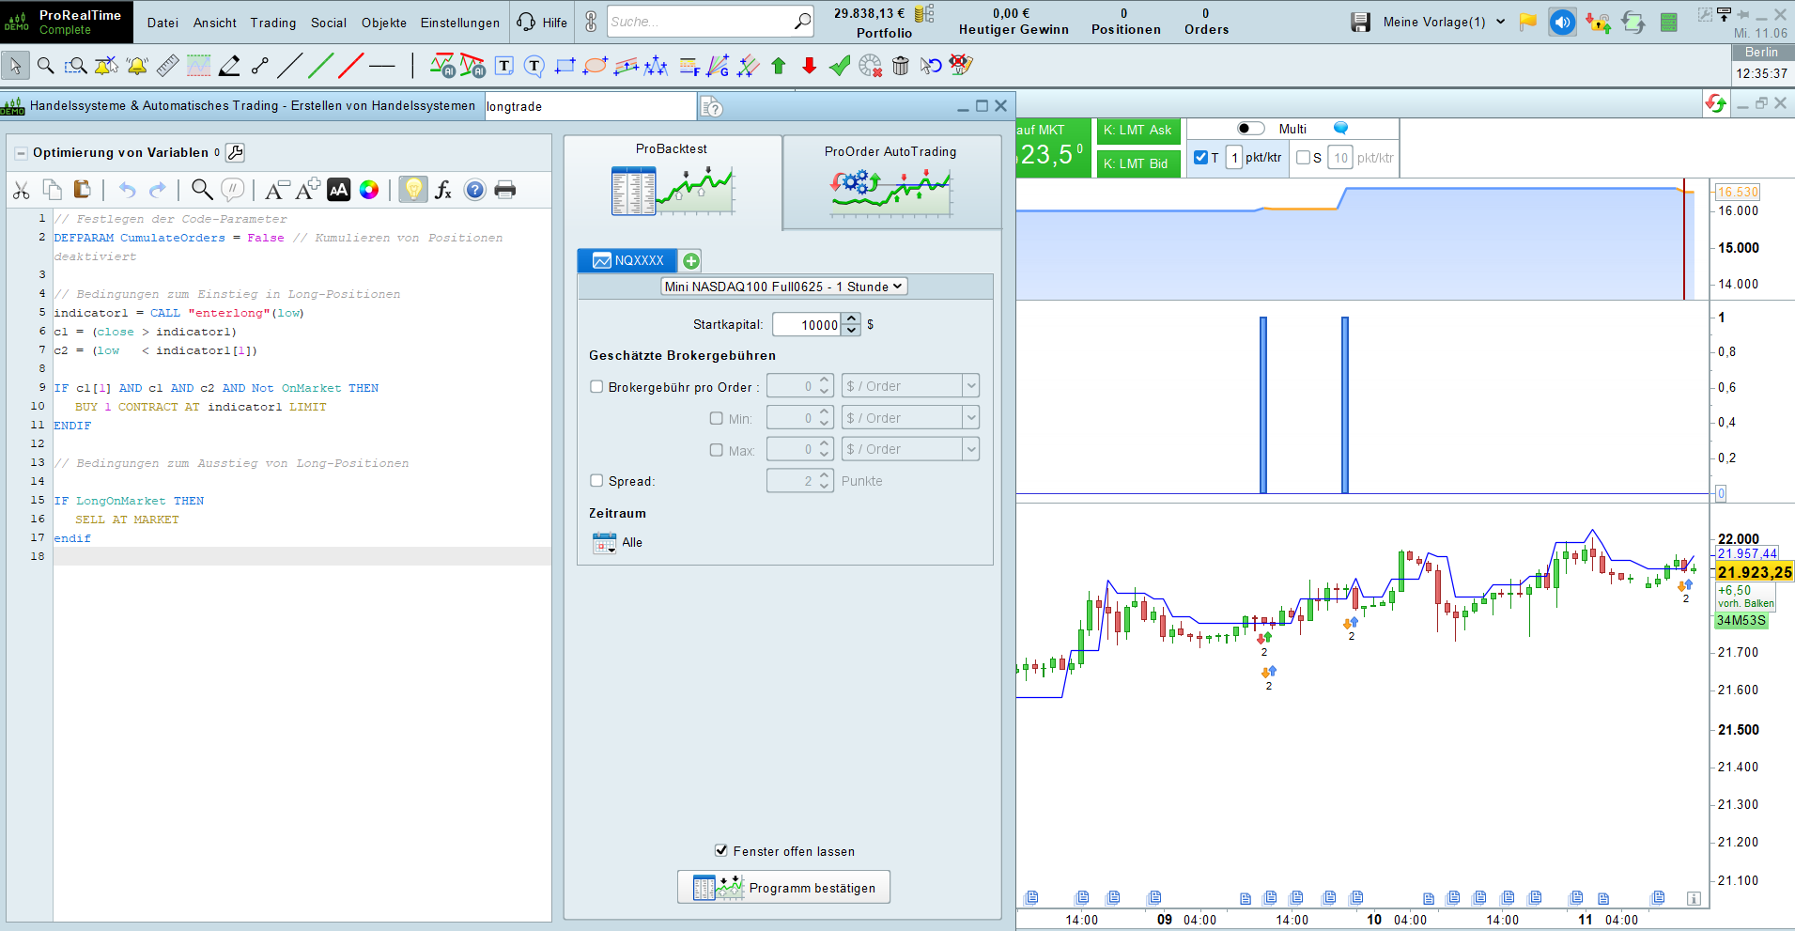Click the refresh arrows icon on chart window
Viewport: 1795px width, 931px height.
click(1715, 104)
